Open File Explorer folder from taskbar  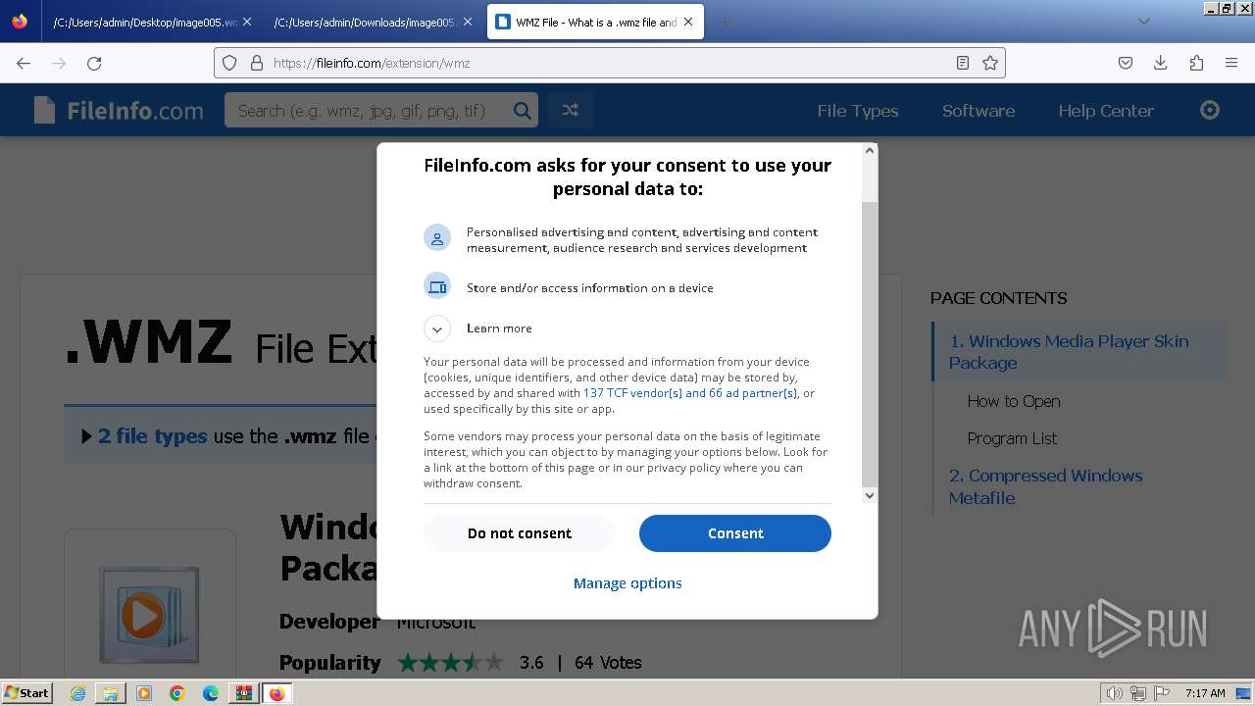(111, 693)
